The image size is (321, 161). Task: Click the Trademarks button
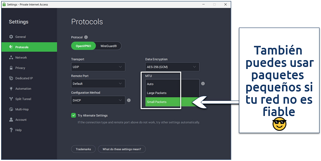tap(83, 149)
